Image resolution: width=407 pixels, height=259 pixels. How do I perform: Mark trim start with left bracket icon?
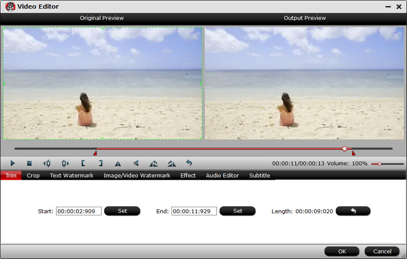click(x=83, y=164)
